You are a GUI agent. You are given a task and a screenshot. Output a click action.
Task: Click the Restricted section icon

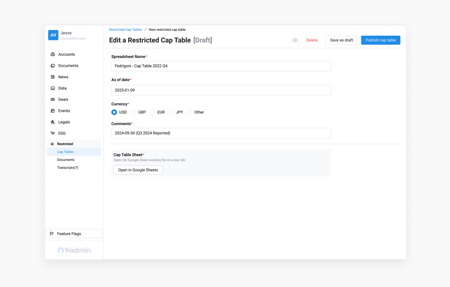click(52, 144)
